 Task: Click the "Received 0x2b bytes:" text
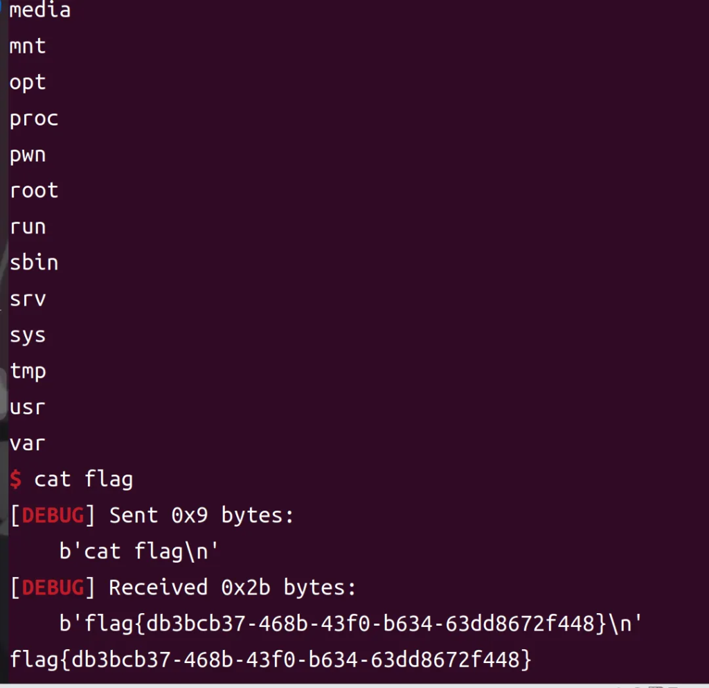[x=233, y=588]
